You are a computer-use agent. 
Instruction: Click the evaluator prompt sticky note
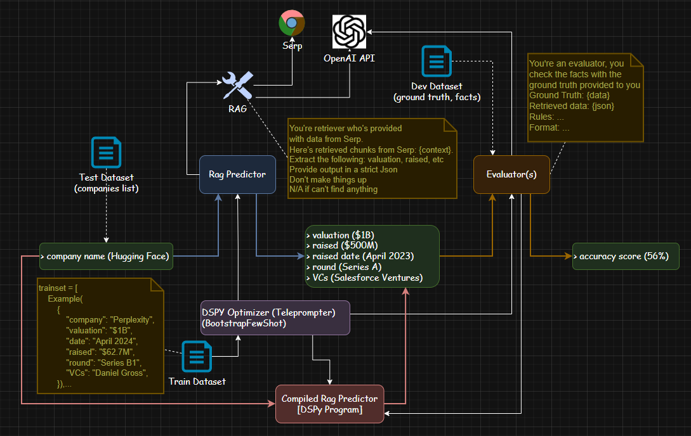(585, 98)
